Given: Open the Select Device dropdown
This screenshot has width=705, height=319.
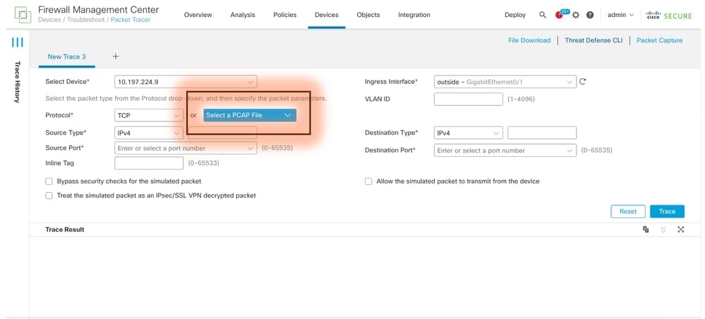Looking at the screenshot, I should coord(186,82).
